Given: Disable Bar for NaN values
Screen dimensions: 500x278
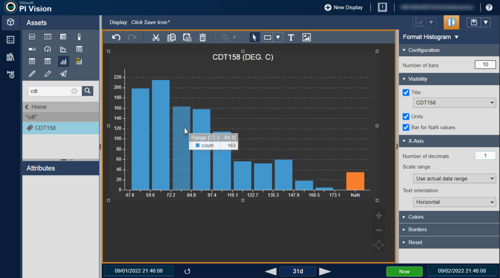Looking at the screenshot, I should 406,127.
